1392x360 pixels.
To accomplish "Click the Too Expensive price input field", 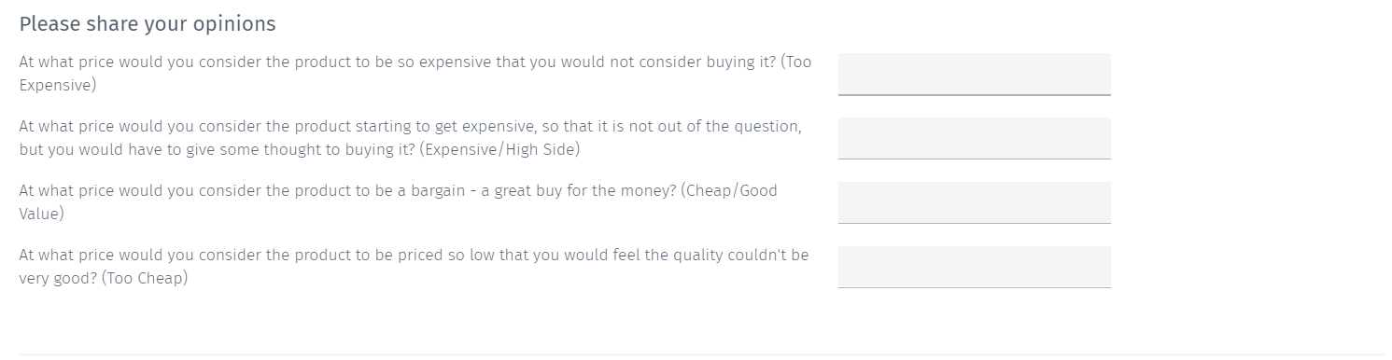I will click(974, 74).
